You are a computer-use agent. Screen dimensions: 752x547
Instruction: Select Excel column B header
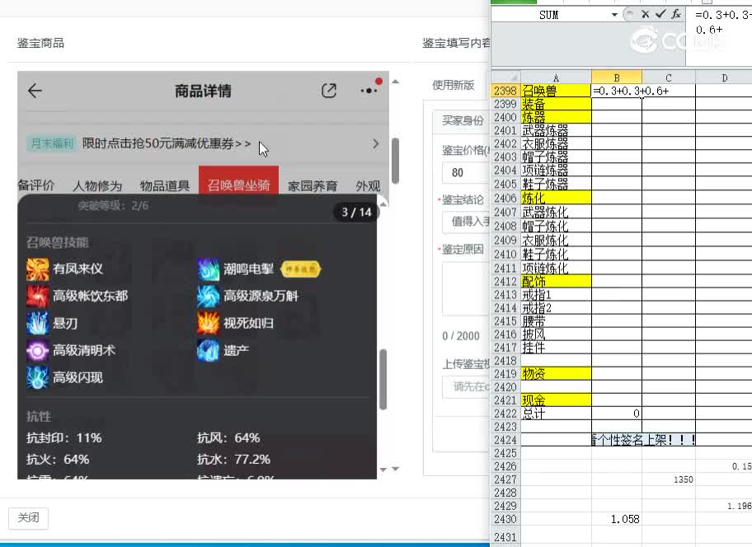(617, 77)
